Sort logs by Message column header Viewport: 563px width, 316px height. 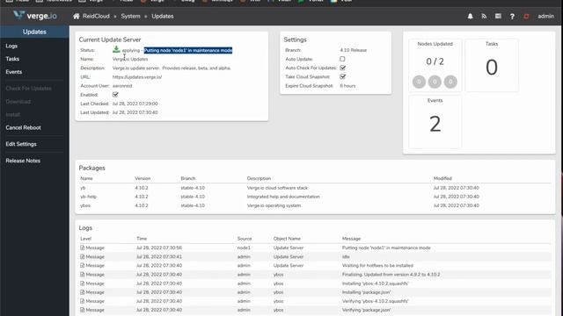coord(351,239)
